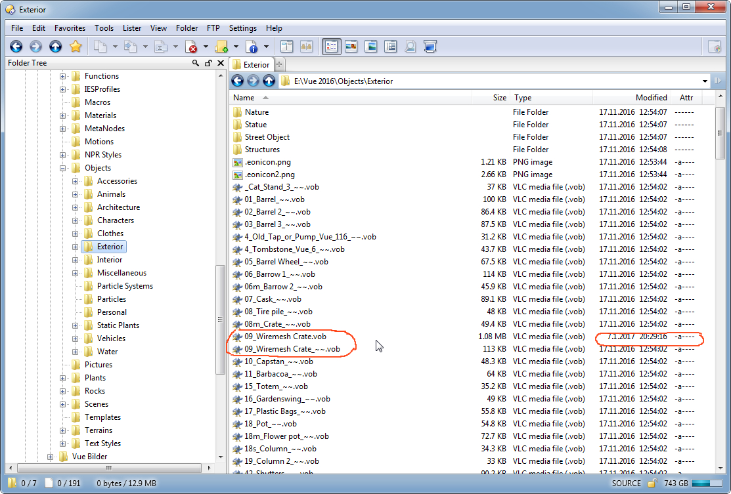
Task: Open New Folder dropdown arrow
Action: (x=236, y=47)
